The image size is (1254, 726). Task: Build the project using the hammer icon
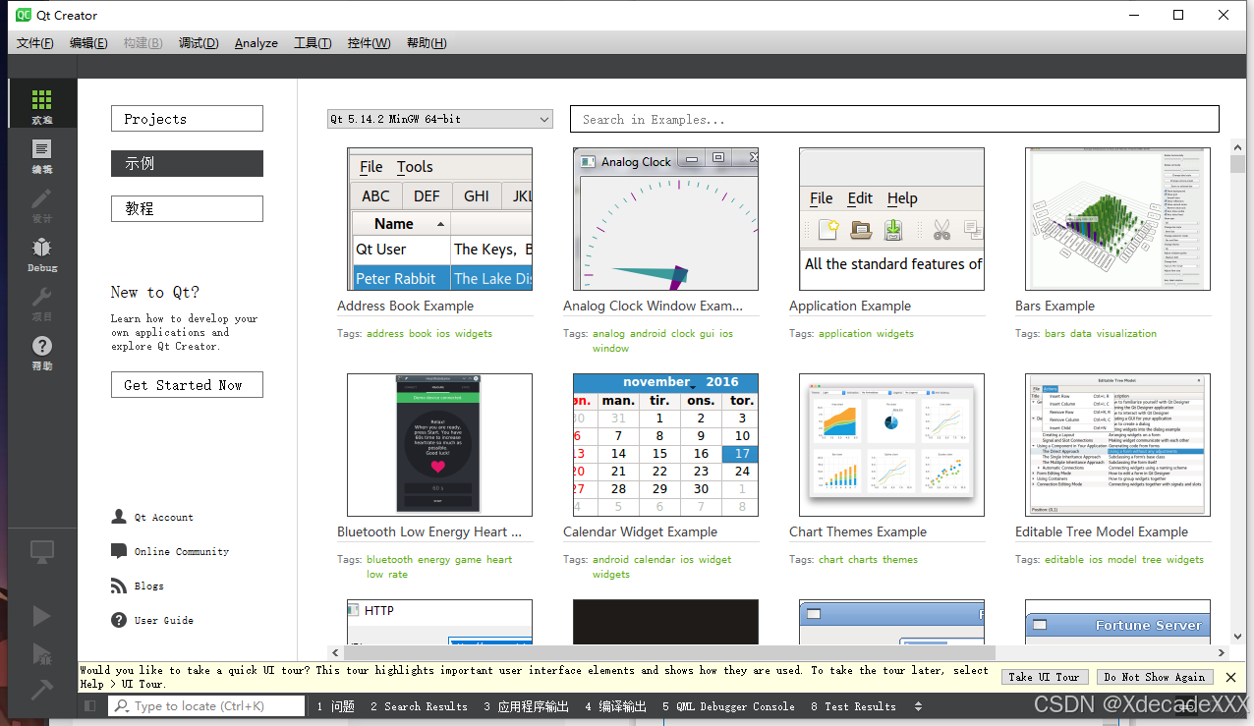[41, 688]
